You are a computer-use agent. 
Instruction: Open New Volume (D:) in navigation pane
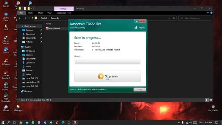33,82
